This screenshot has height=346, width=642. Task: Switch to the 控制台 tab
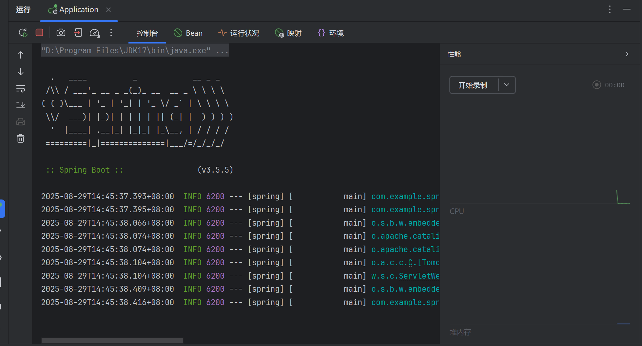pos(147,33)
